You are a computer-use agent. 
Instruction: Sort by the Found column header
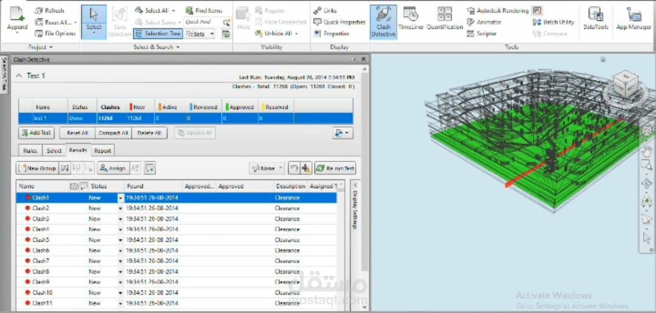154,186
